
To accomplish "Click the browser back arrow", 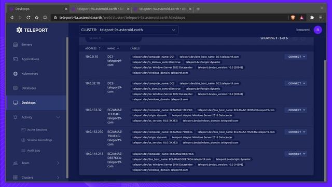I will coord(12,18).
